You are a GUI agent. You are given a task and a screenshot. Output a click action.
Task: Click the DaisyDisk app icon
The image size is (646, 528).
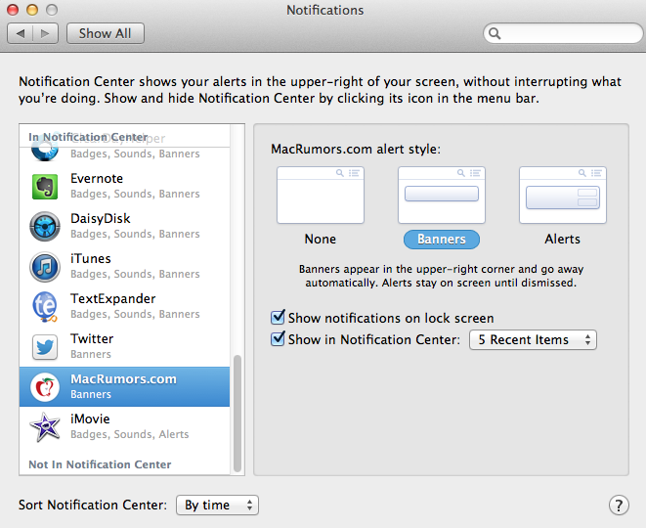(x=45, y=226)
